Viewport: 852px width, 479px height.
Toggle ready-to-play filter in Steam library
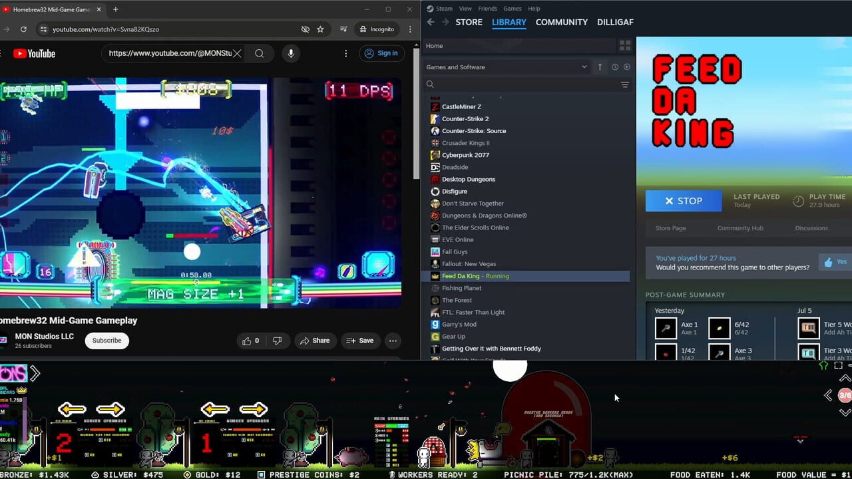626,67
